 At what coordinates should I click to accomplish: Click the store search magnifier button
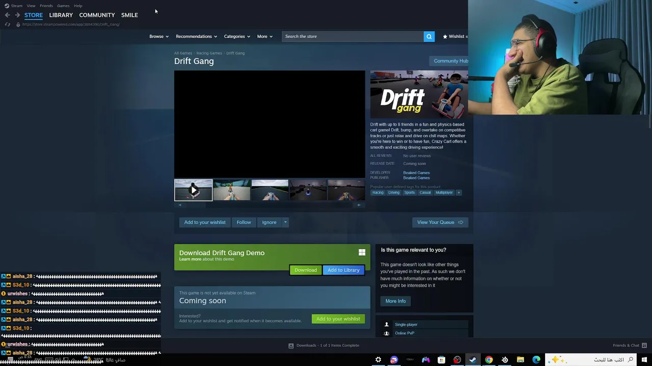coord(429,36)
